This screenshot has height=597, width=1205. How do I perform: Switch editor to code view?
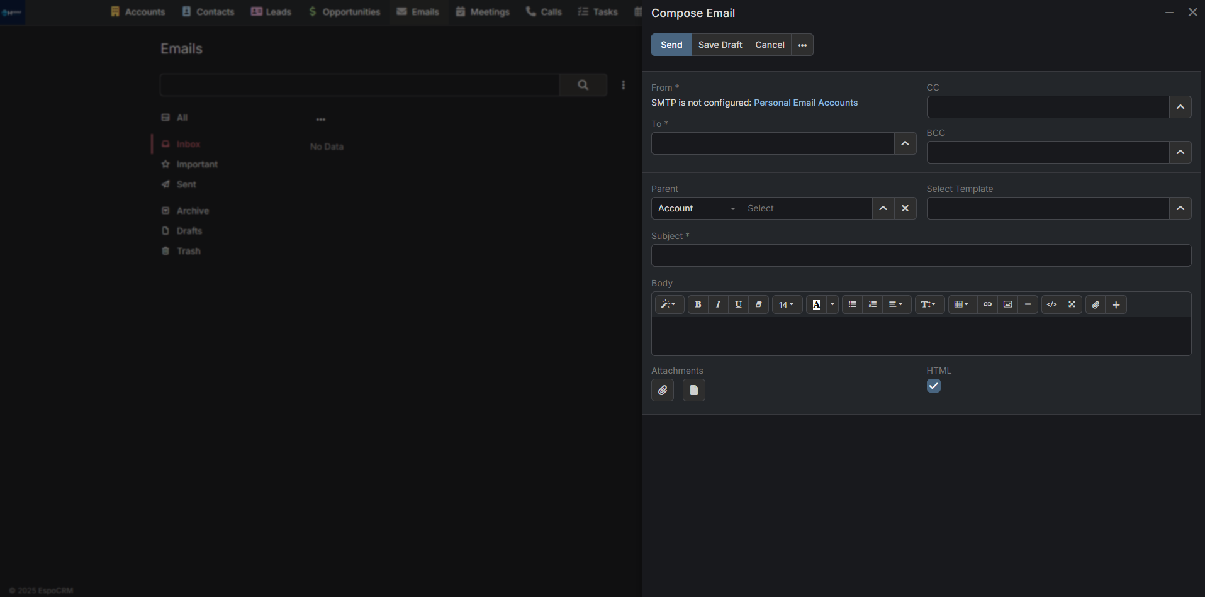(x=1051, y=304)
